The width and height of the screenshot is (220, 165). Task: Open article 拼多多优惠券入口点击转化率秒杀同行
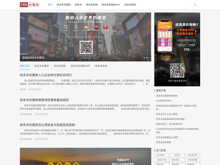point(46,75)
